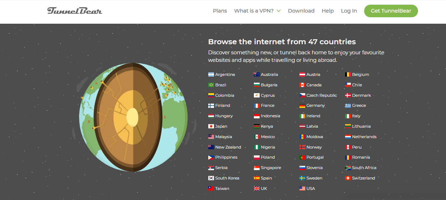Click the Greece flag icon
This screenshot has height=200, width=446.
coord(348,106)
